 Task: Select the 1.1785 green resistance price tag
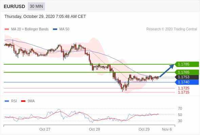coord(187,64)
